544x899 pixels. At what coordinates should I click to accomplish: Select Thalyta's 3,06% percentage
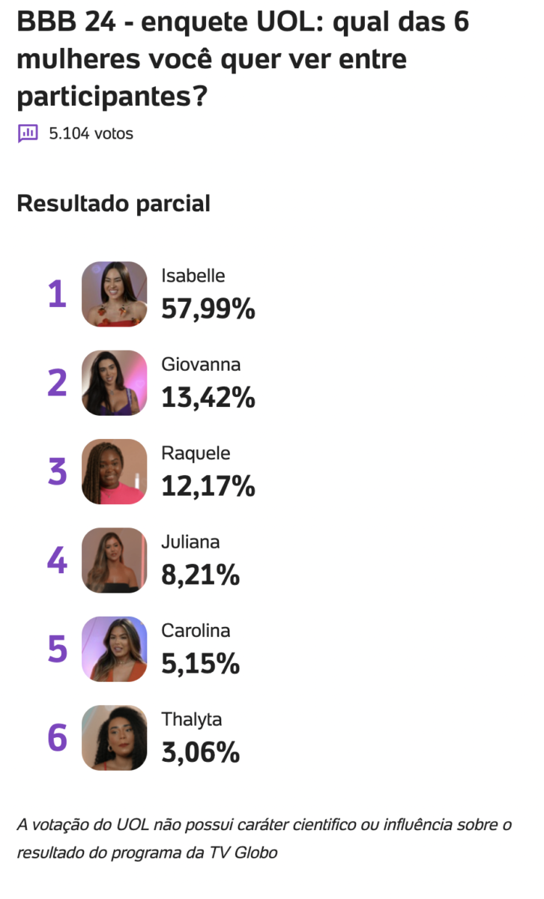[x=200, y=753]
